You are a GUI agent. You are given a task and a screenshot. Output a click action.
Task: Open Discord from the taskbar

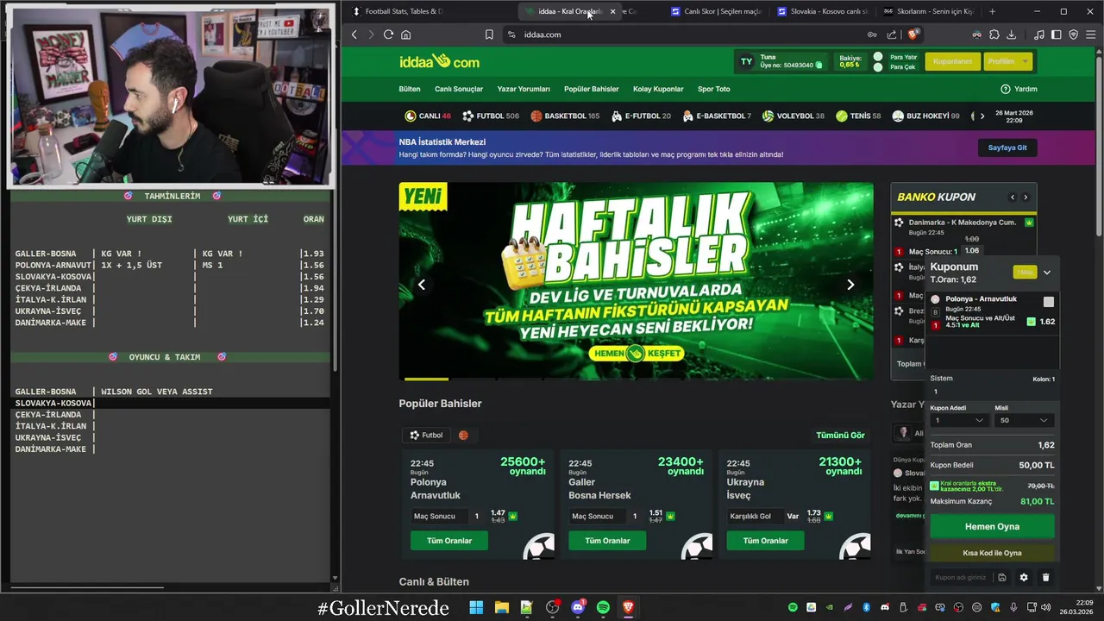click(578, 607)
